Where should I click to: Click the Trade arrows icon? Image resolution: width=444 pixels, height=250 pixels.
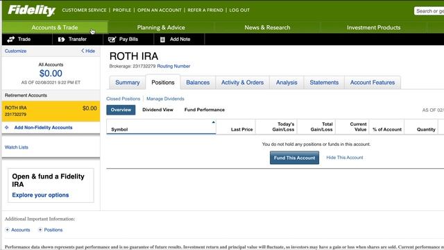[x=11, y=40]
